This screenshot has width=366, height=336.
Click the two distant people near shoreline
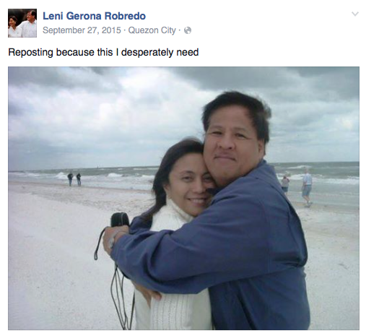[x=74, y=179]
